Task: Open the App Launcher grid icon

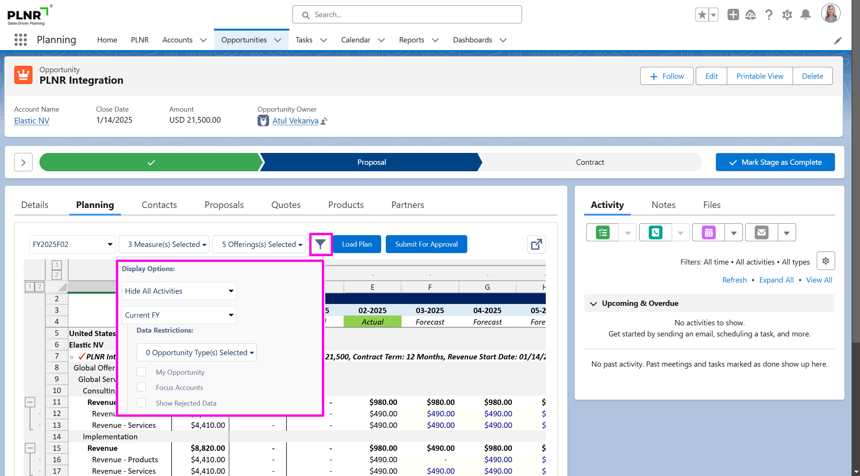Action: click(21, 40)
